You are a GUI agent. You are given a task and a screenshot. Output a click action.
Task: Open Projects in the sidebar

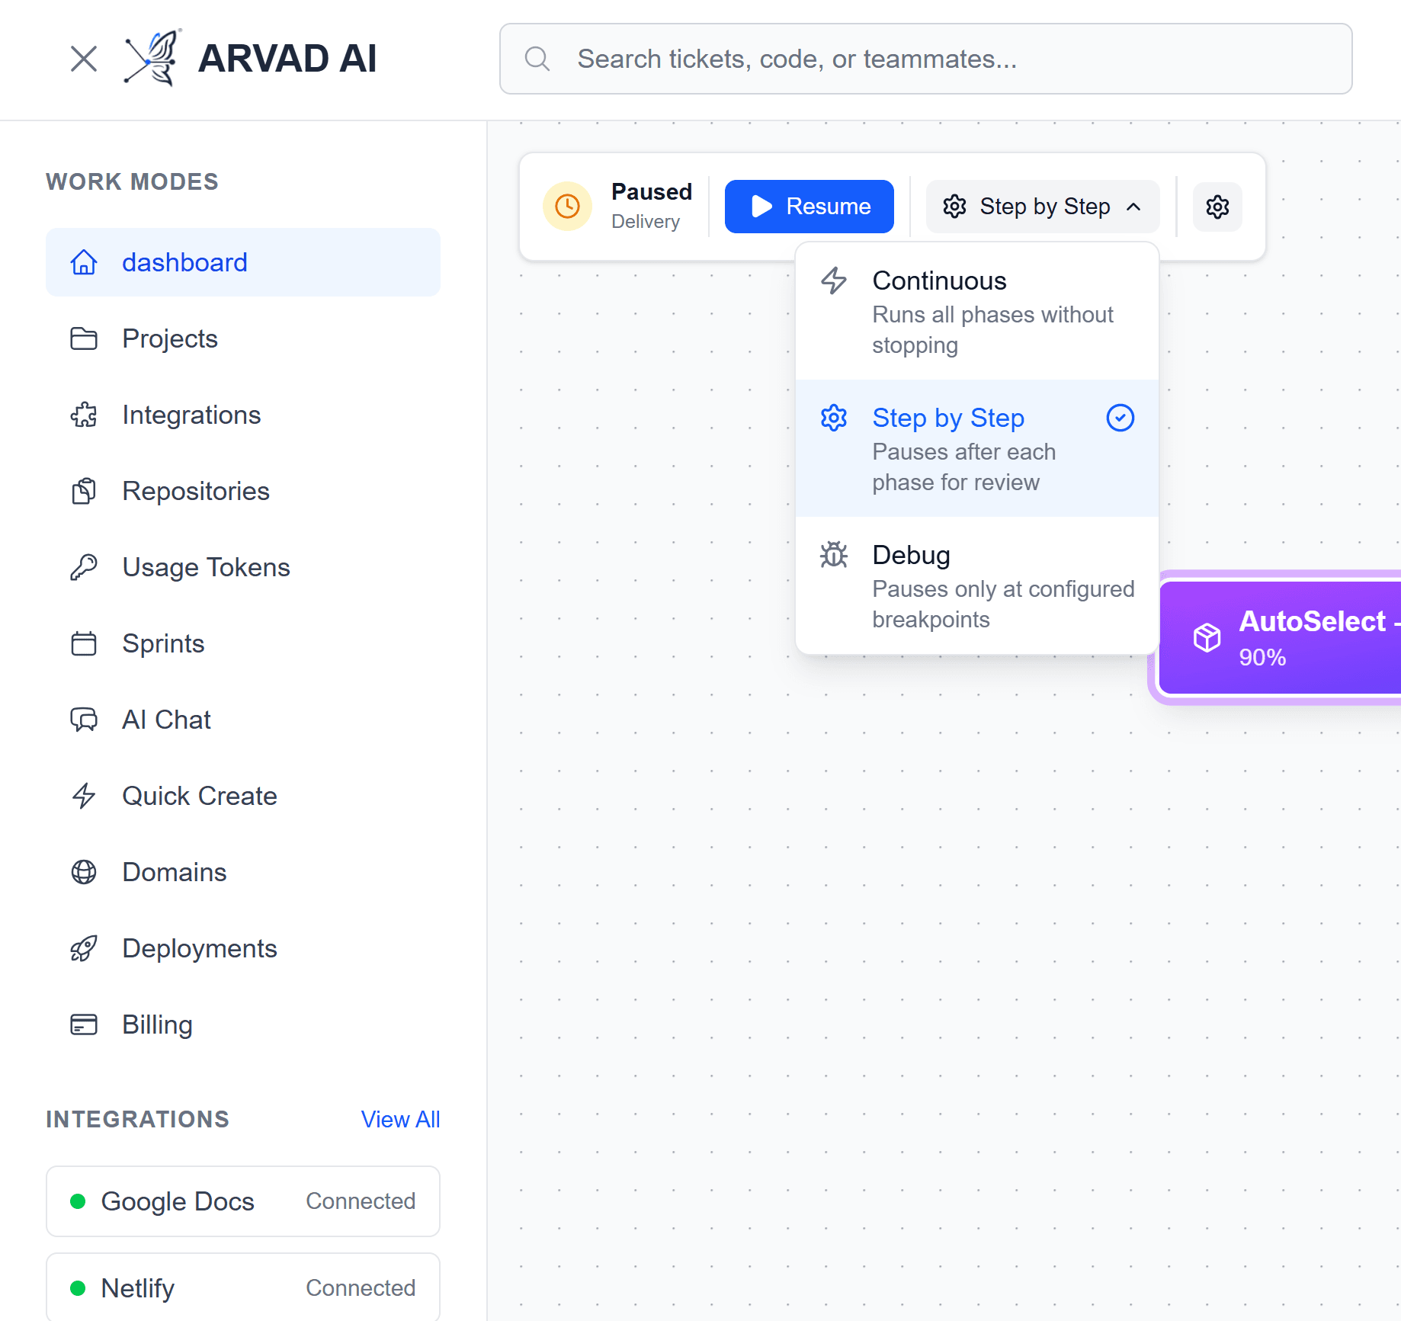click(x=243, y=338)
